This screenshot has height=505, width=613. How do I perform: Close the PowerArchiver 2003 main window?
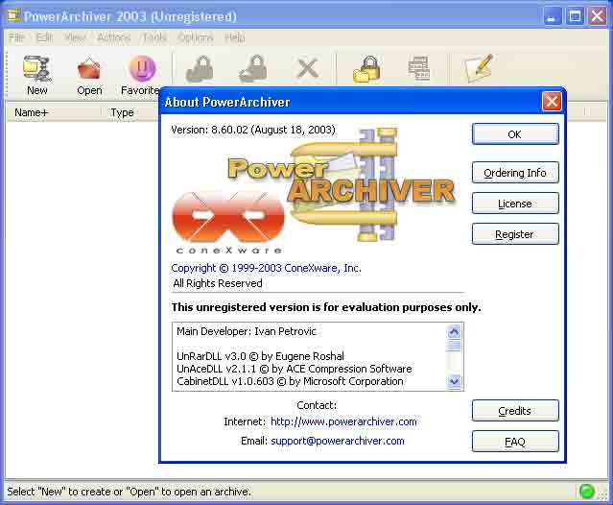click(x=598, y=16)
